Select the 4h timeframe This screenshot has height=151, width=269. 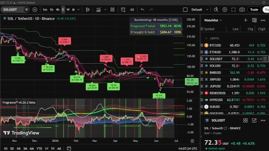click(58, 10)
